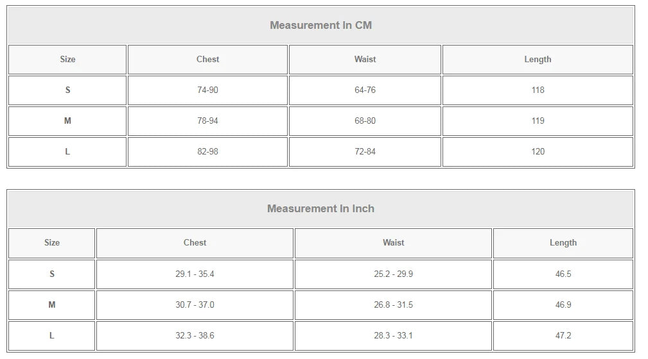Click the Measurement In Inch header
The image size is (648, 359).
pyautogui.click(x=320, y=208)
